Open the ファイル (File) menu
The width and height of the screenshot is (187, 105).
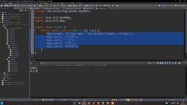tap(4, 3)
